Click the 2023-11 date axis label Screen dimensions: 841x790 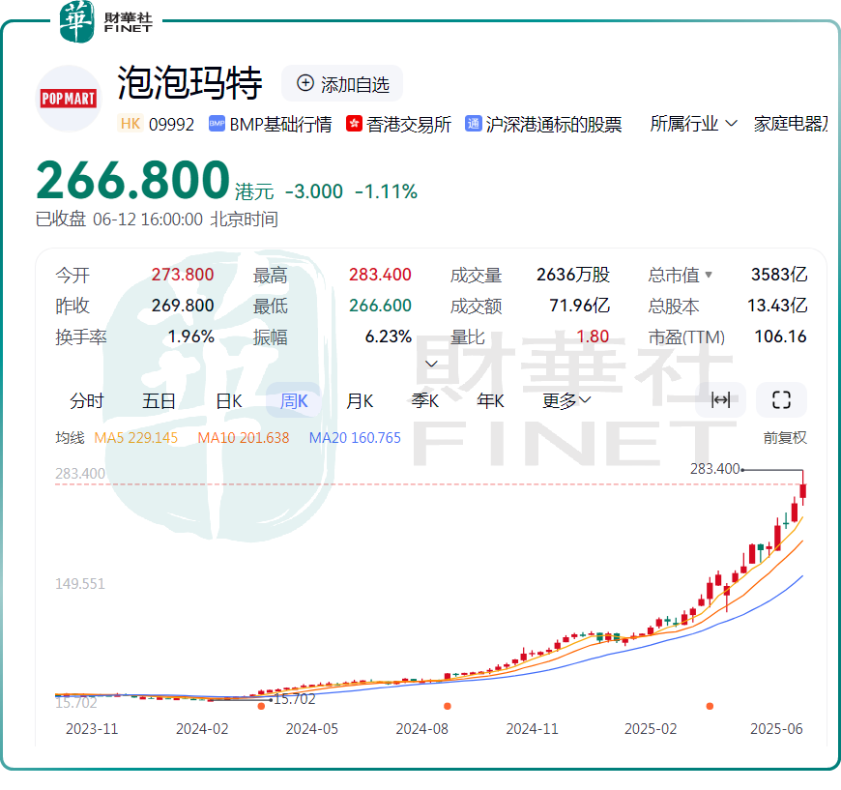point(92,729)
